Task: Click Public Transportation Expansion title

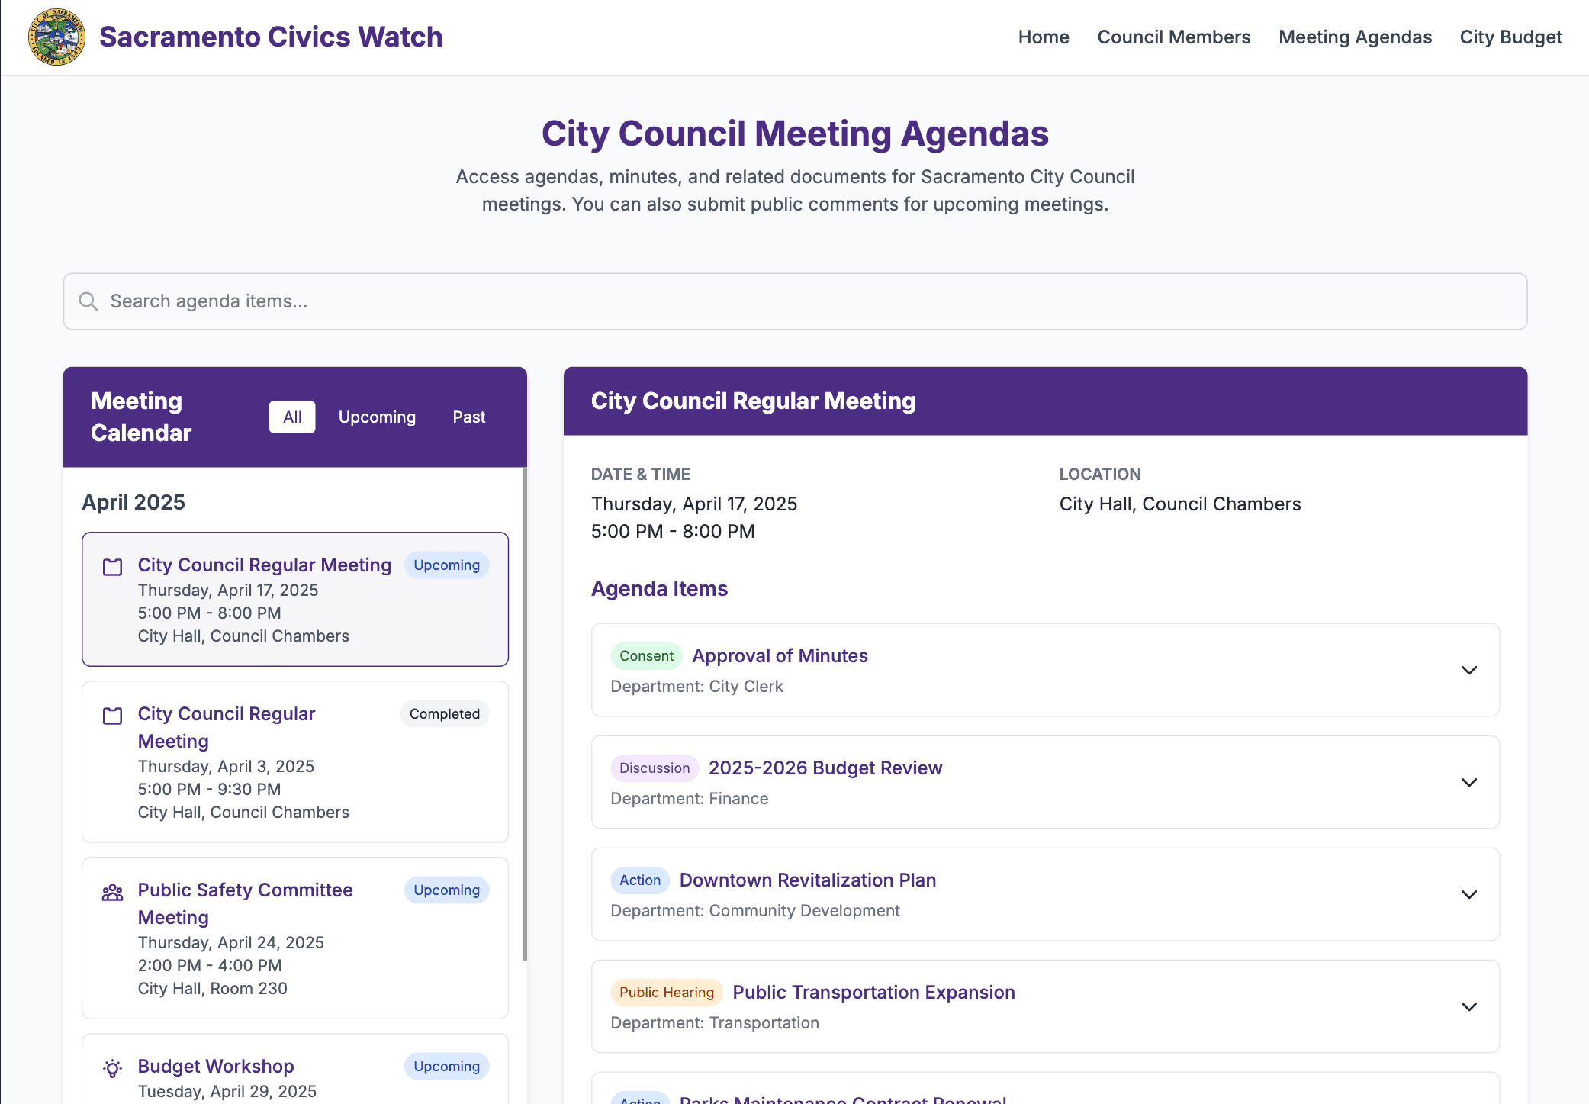Action: (873, 992)
